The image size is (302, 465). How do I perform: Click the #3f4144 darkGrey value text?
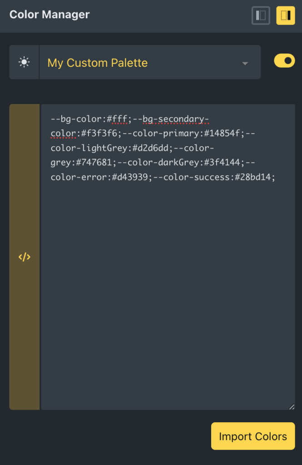coord(222,163)
